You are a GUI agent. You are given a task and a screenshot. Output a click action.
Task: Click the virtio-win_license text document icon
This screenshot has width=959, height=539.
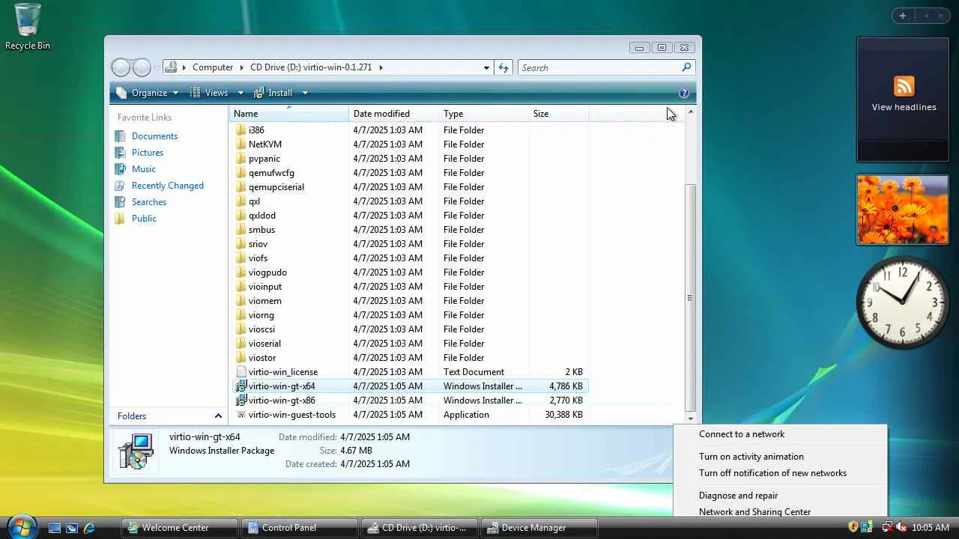click(240, 372)
